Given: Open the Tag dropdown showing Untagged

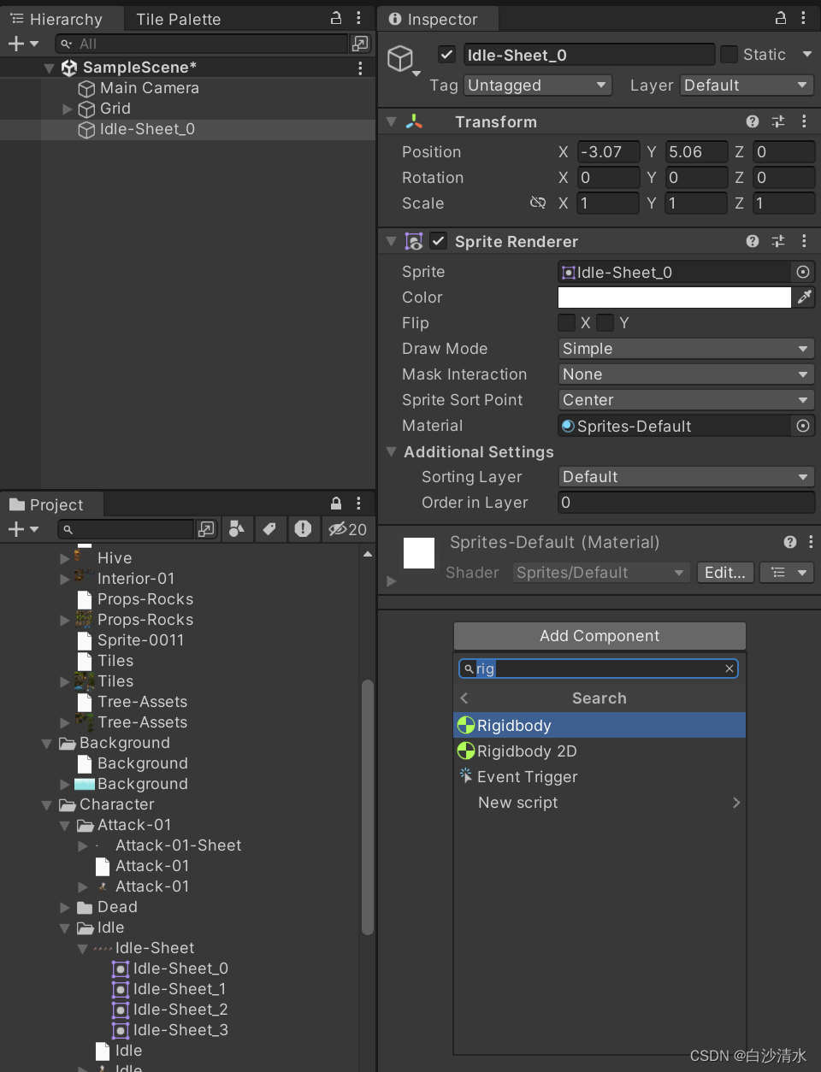Looking at the screenshot, I should pos(537,85).
